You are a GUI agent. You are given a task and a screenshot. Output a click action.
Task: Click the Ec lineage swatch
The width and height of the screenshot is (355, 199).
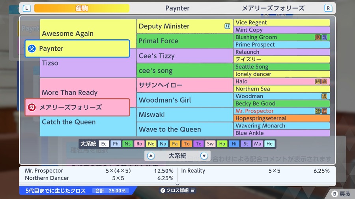pyautogui.click(x=104, y=144)
